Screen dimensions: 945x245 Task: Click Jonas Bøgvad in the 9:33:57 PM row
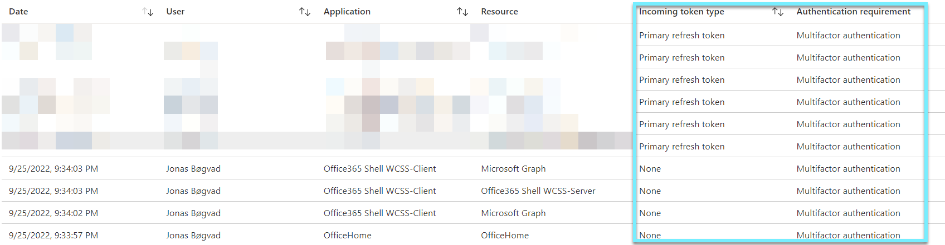193,236
